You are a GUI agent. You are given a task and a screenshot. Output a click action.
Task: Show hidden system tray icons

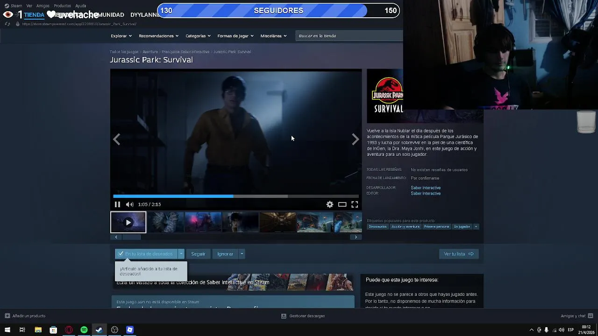click(x=531, y=330)
